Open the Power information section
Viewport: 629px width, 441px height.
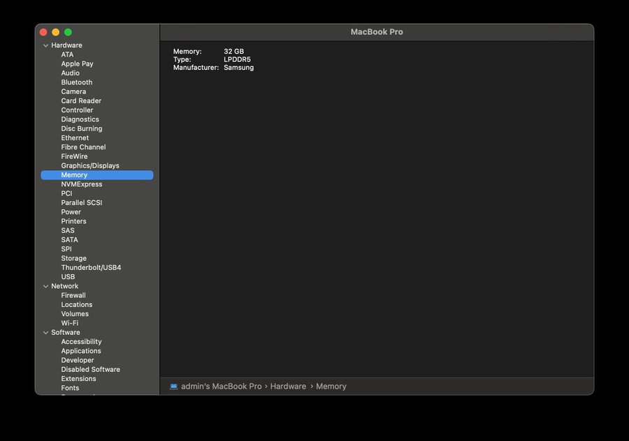pos(71,212)
